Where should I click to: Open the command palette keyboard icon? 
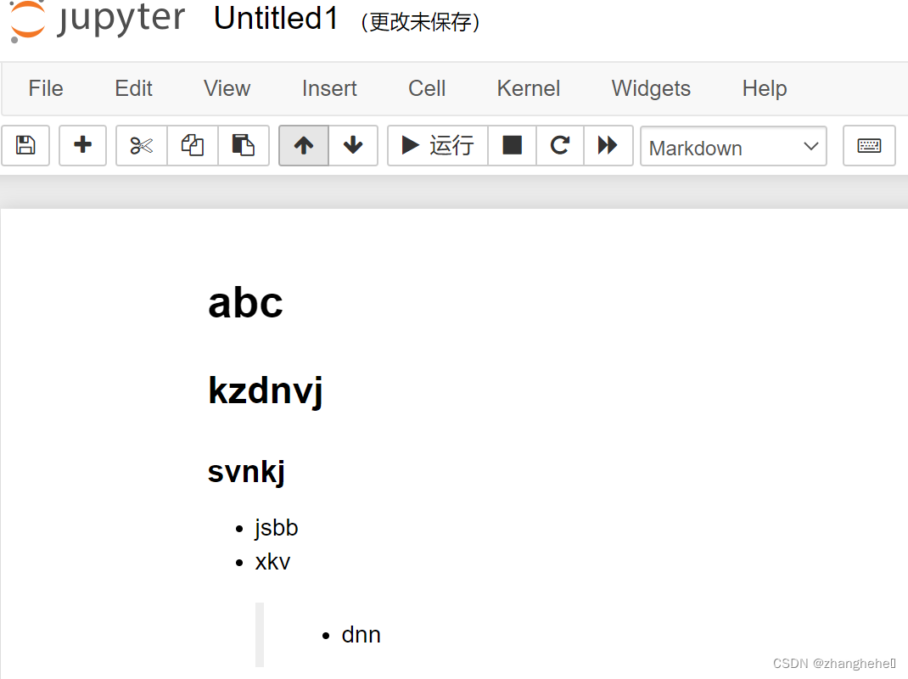(x=869, y=145)
